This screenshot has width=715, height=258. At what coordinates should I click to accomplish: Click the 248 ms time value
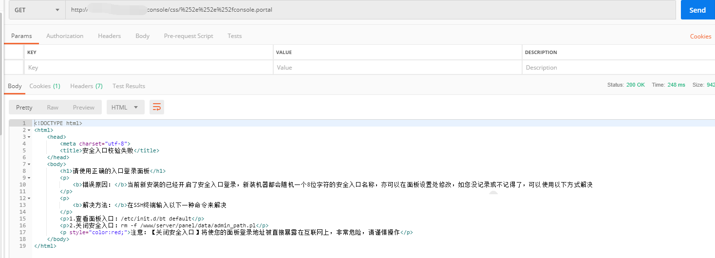(676, 85)
